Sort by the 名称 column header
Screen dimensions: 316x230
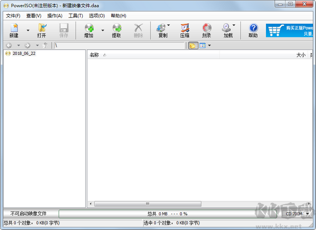[x=153, y=55]
